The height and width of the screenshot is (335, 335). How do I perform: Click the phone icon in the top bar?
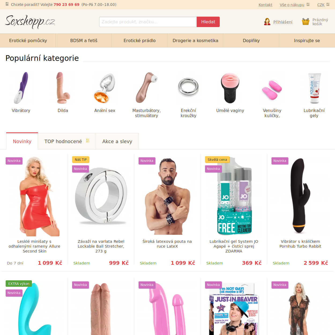point(7,4)
